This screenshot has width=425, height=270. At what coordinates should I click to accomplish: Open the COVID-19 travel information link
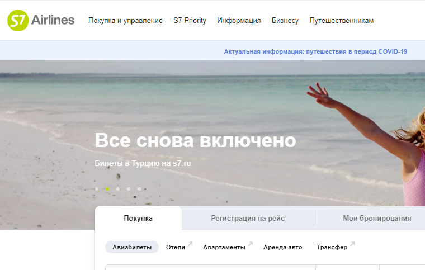coord(315,51)
